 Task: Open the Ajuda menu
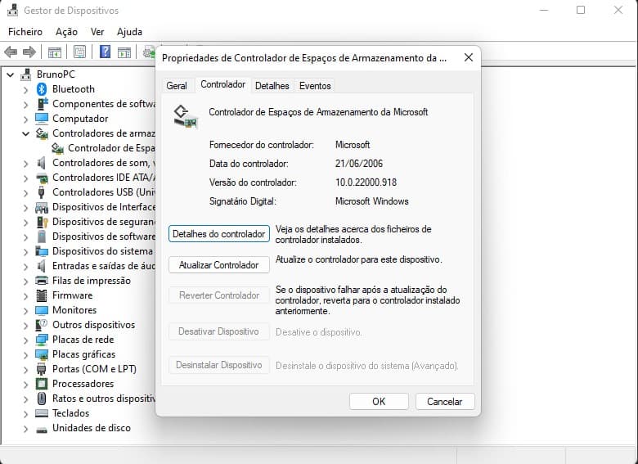click(129, 32)
